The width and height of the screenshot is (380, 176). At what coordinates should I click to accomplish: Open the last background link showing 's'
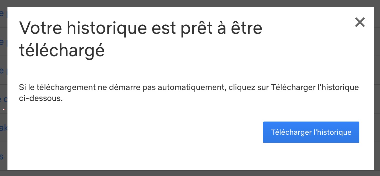(x=2, y=157)
